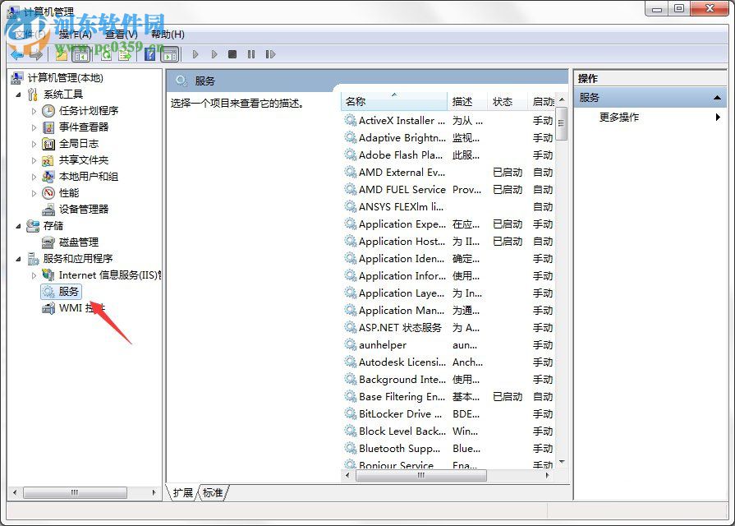Open 事件查看器 (Event Viewer) in the tree
The height and width of the screenshot is (526, 735).
pyautogui.click(x=83, y=127)
